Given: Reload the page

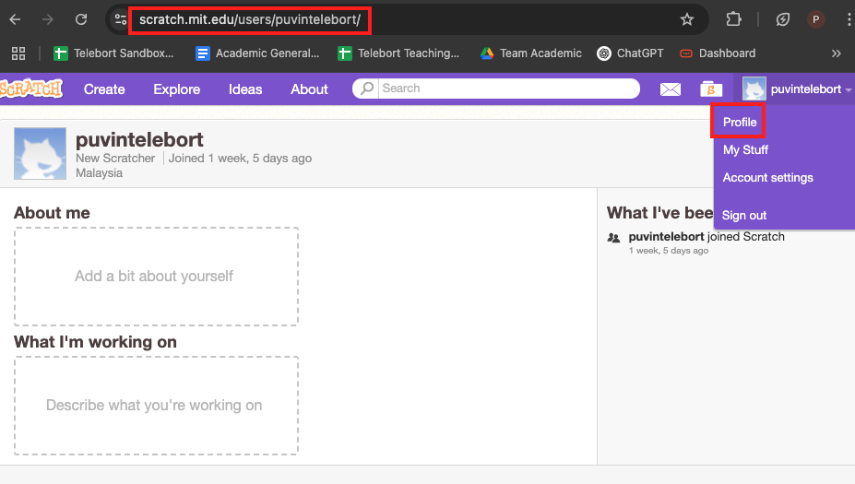Looking at the screenshot, I should click(x=81, y=19).
